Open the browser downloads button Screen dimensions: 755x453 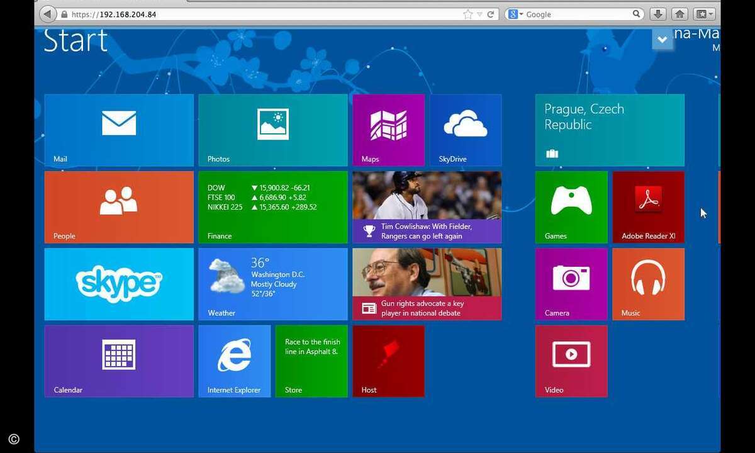point(657,14)
